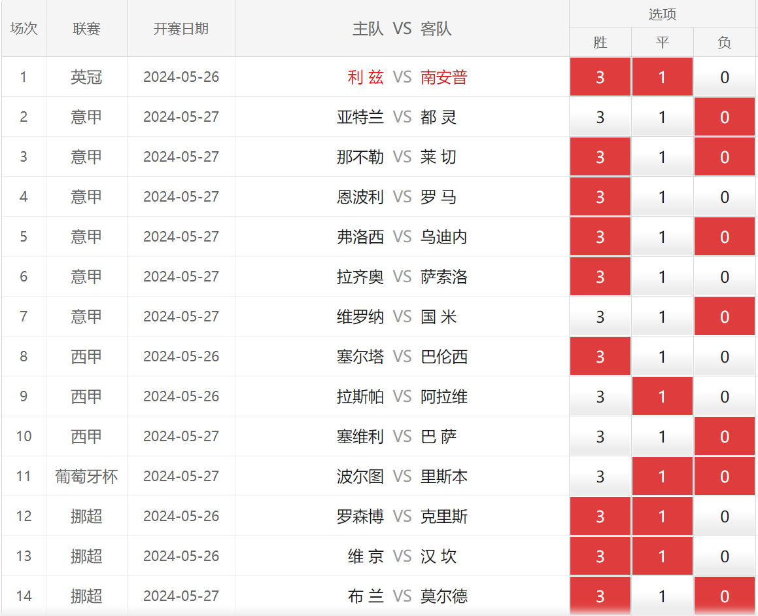Toggle win (3) for 布兰 vs 莫尔德
This screenshot has width=758, height=616.
[600, 596]
